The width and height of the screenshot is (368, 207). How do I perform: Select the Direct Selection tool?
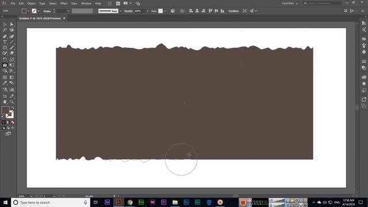coord(11,24)
